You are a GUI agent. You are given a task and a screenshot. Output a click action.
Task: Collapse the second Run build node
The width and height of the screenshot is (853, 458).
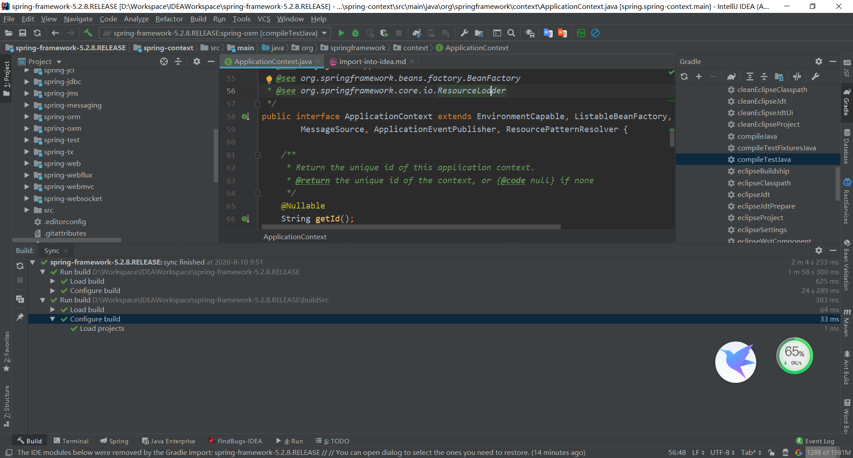point(43,300)
